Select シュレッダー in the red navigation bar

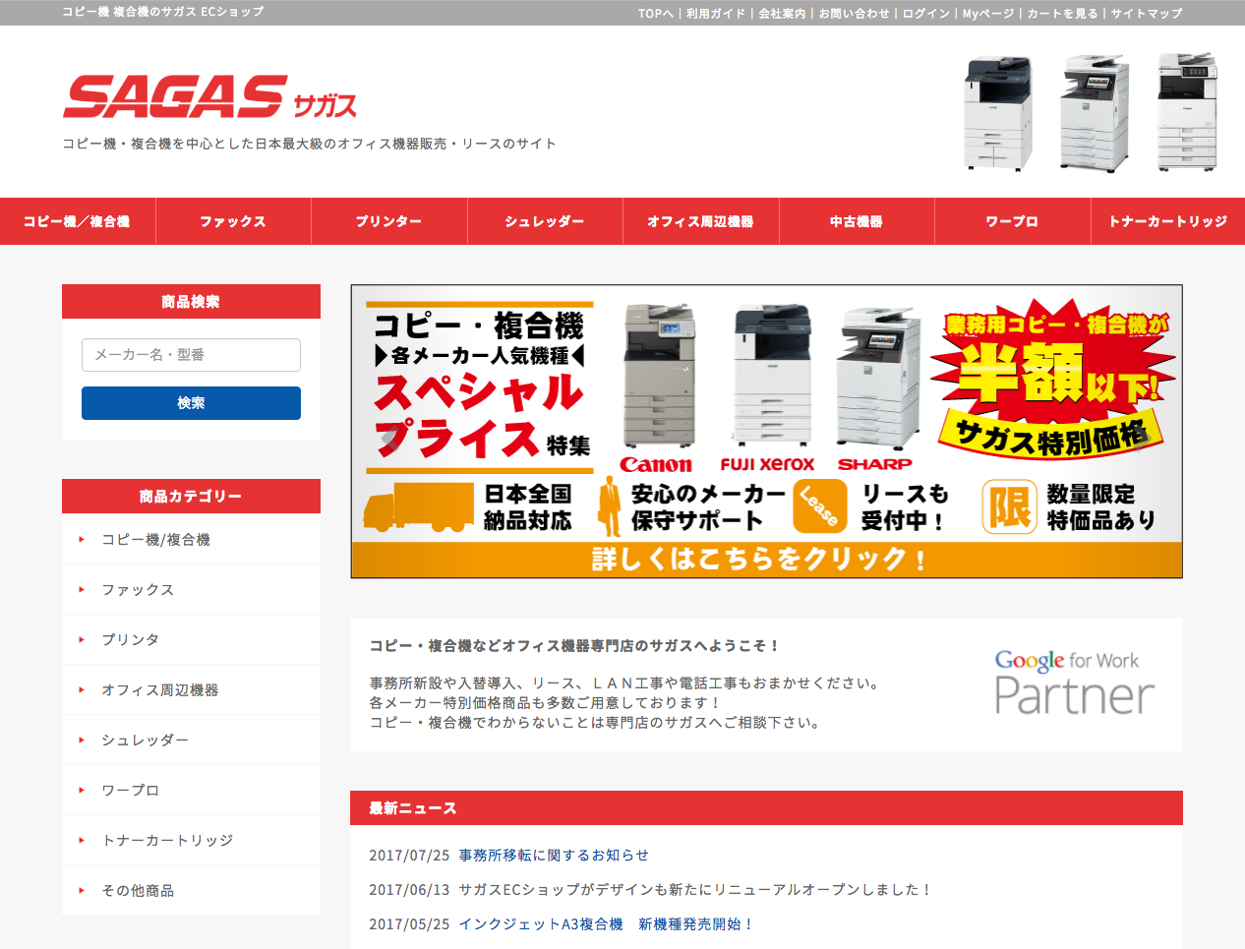tap(545, 221)
